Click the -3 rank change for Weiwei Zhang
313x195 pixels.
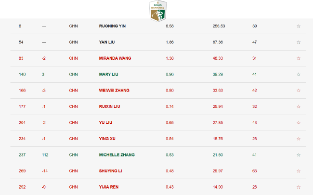click(x=44, y=91)
